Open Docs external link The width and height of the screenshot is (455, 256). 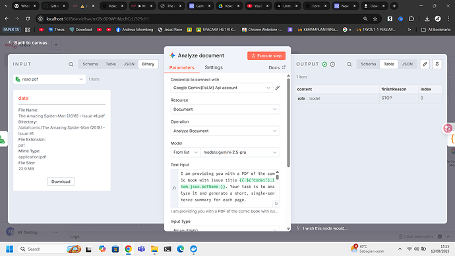[x=277, y=67]
